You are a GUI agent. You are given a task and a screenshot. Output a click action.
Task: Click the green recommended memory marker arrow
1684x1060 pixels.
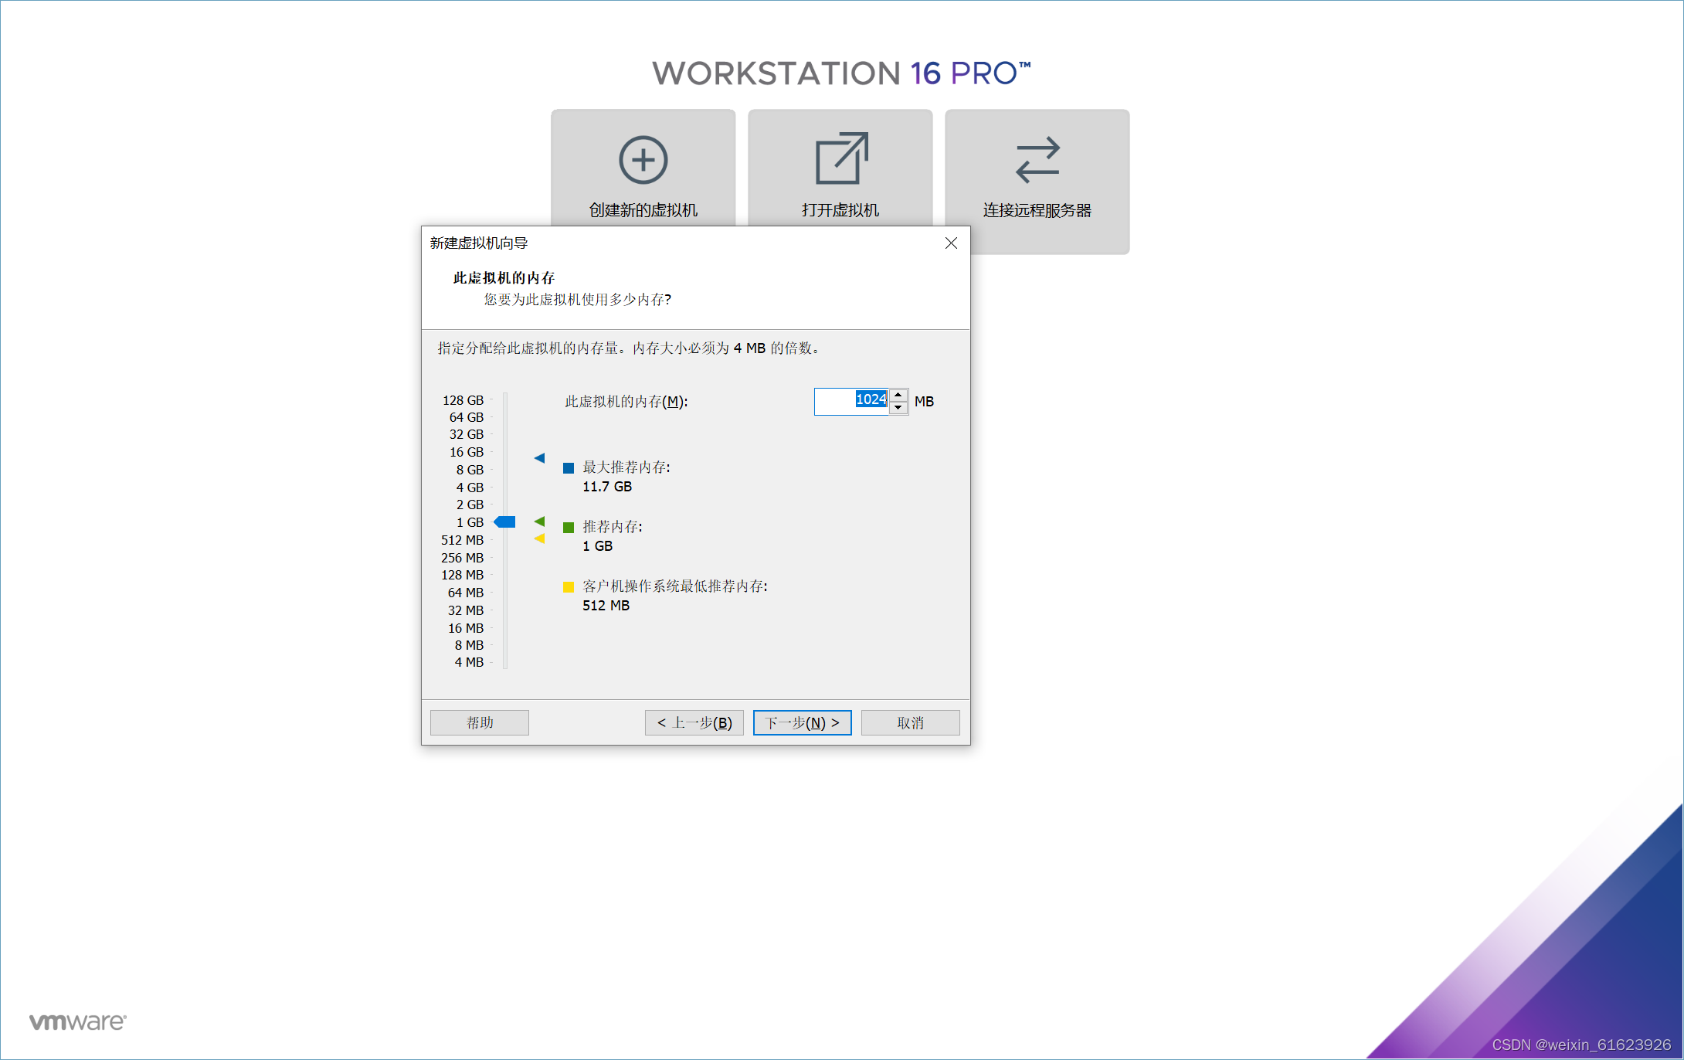(x=539, y=522)
